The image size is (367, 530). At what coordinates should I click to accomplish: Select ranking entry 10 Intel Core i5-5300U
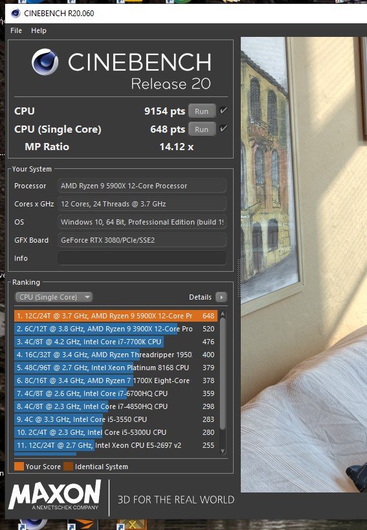(x=116, y=432)
